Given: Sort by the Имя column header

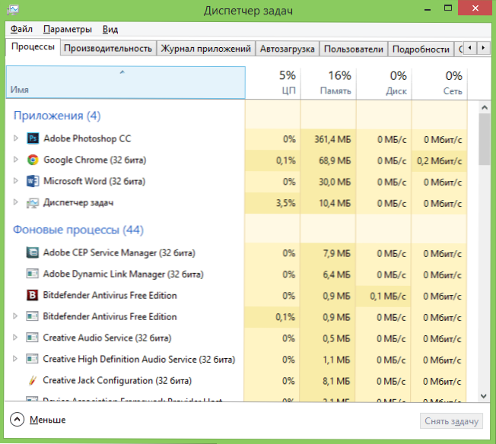Looking at the screenshot, I should (126, 83).
